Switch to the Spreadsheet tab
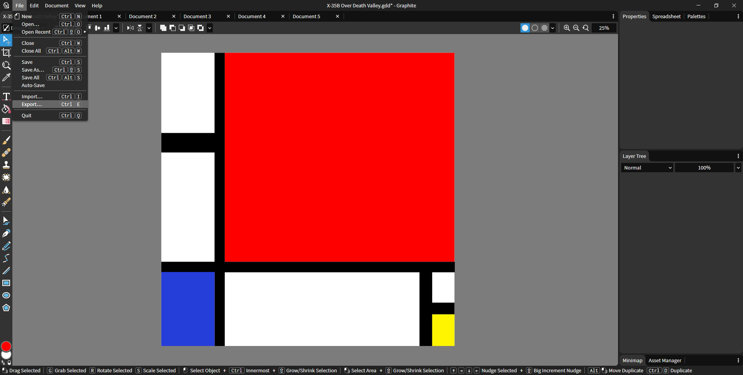This screenshot has height=375, width=743. 666,16
